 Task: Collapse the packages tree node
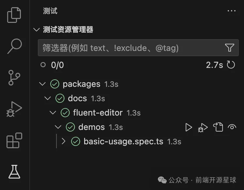coord(42,84)
